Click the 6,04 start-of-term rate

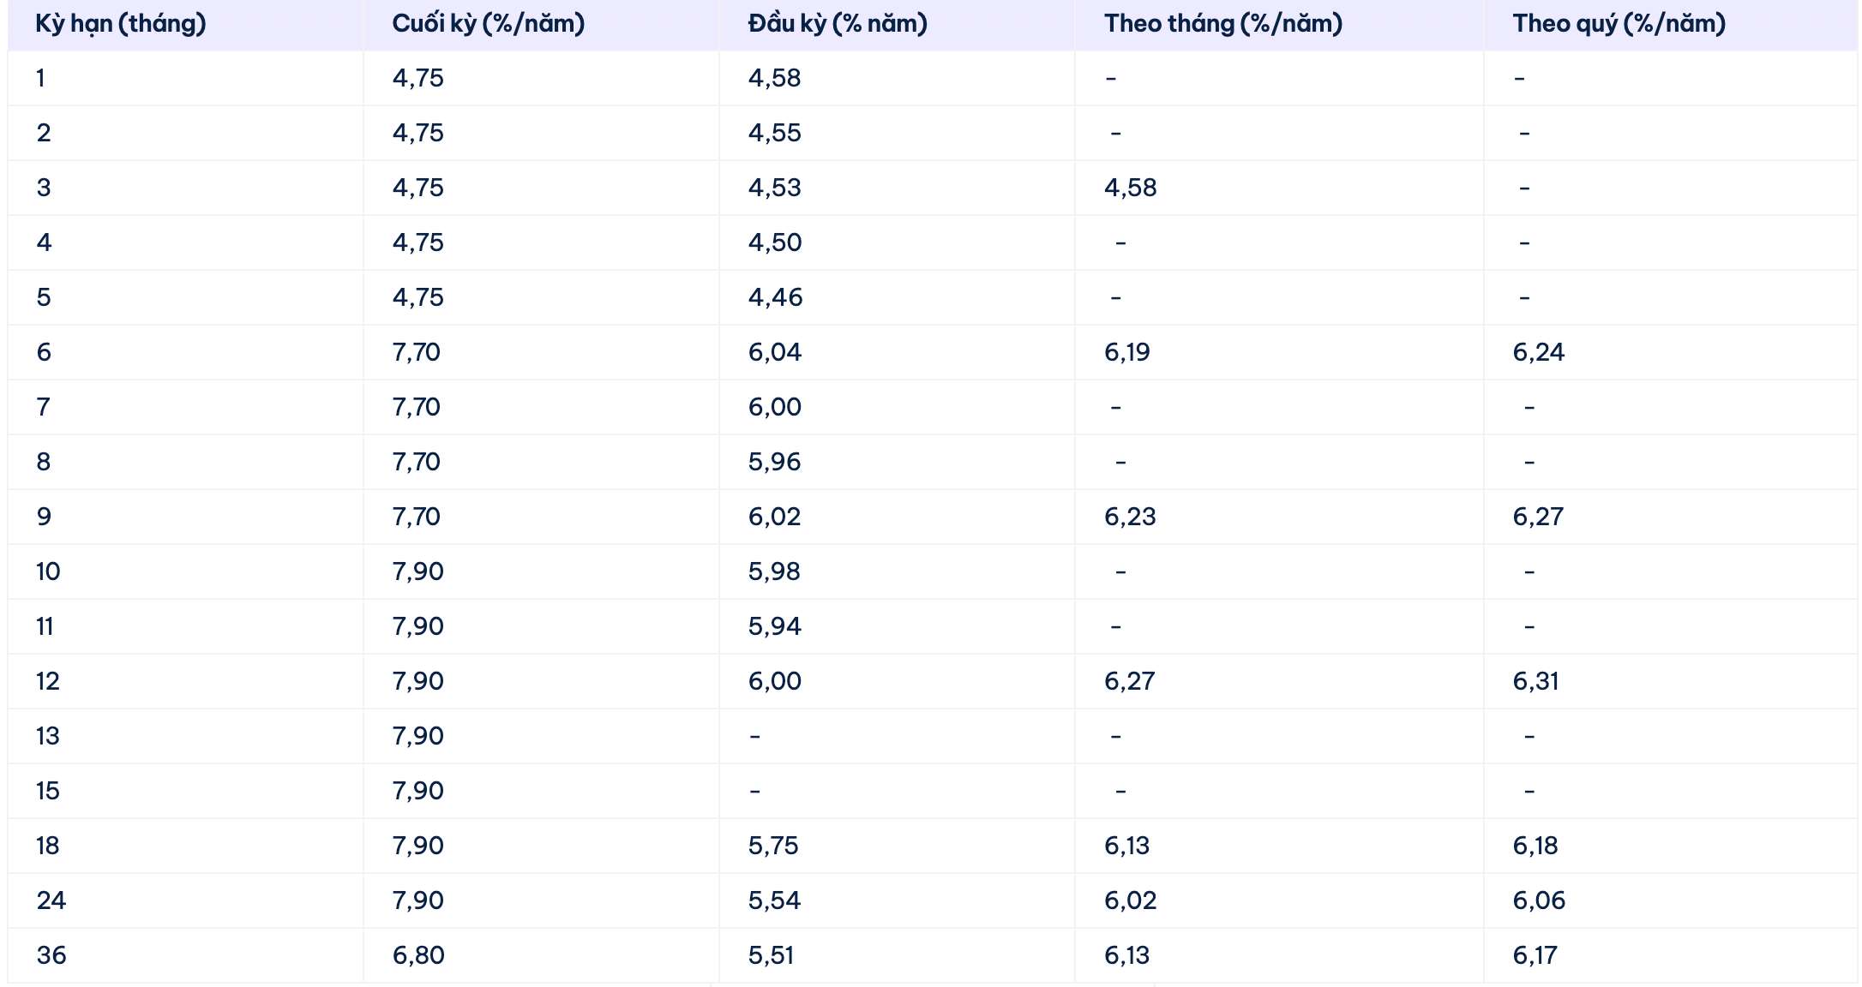point(774,353)
